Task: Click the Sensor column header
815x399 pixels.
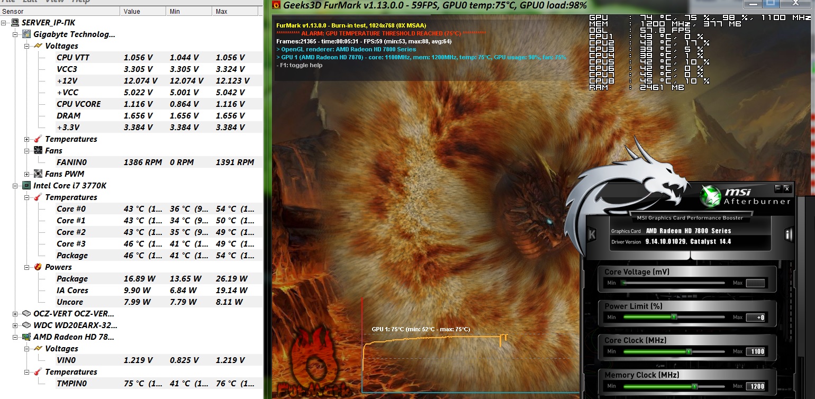Action: (x=59, y=11)
